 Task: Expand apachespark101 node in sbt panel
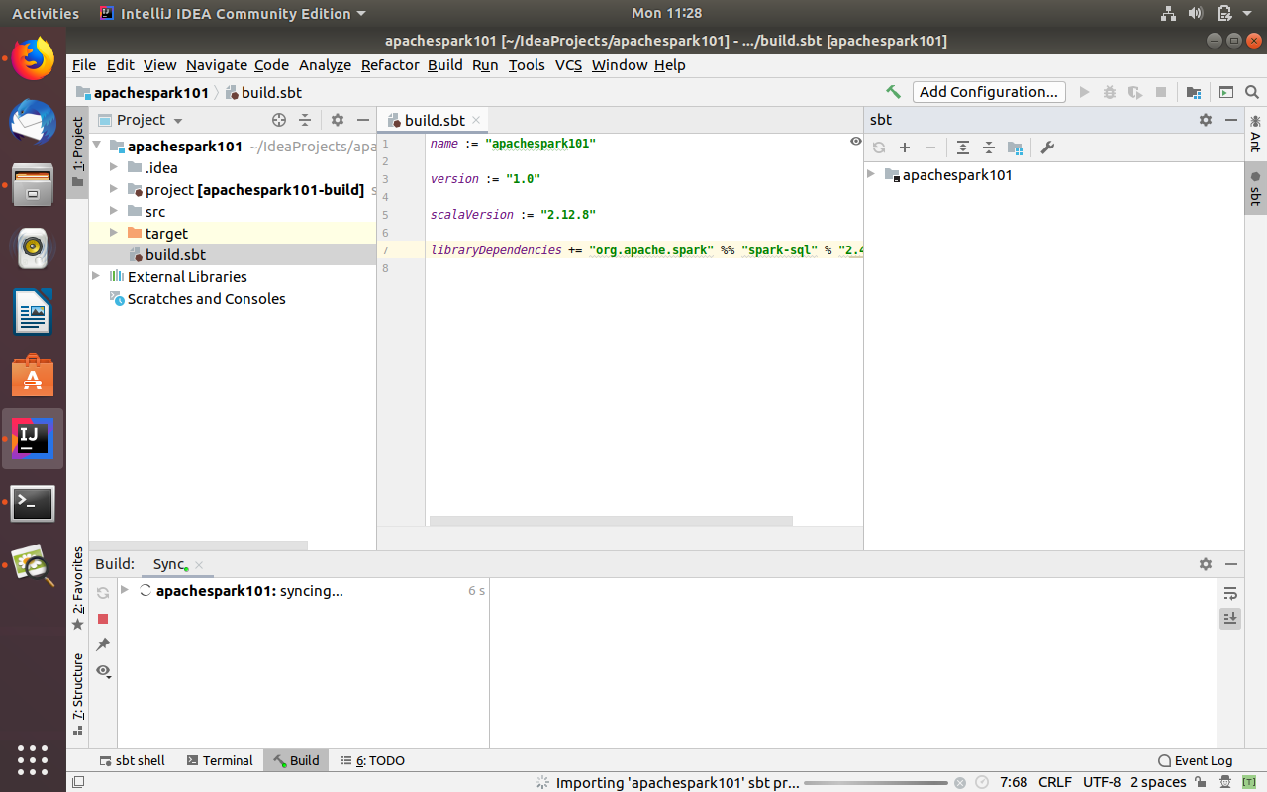[871, 174]
